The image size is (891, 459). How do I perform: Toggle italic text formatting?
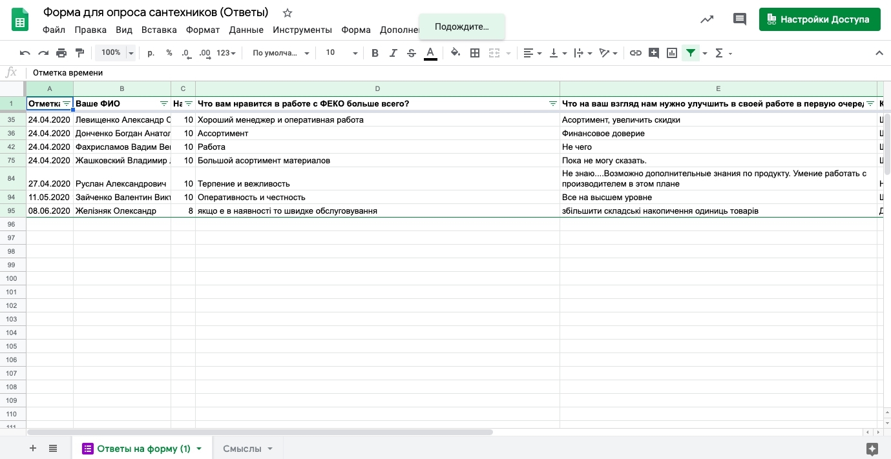pyautogui.click(x=393, y=53)
